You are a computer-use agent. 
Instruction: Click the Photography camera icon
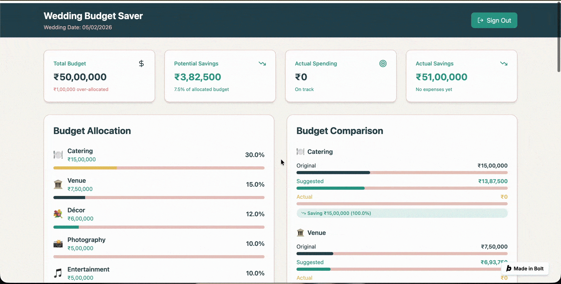pos(58,244)
